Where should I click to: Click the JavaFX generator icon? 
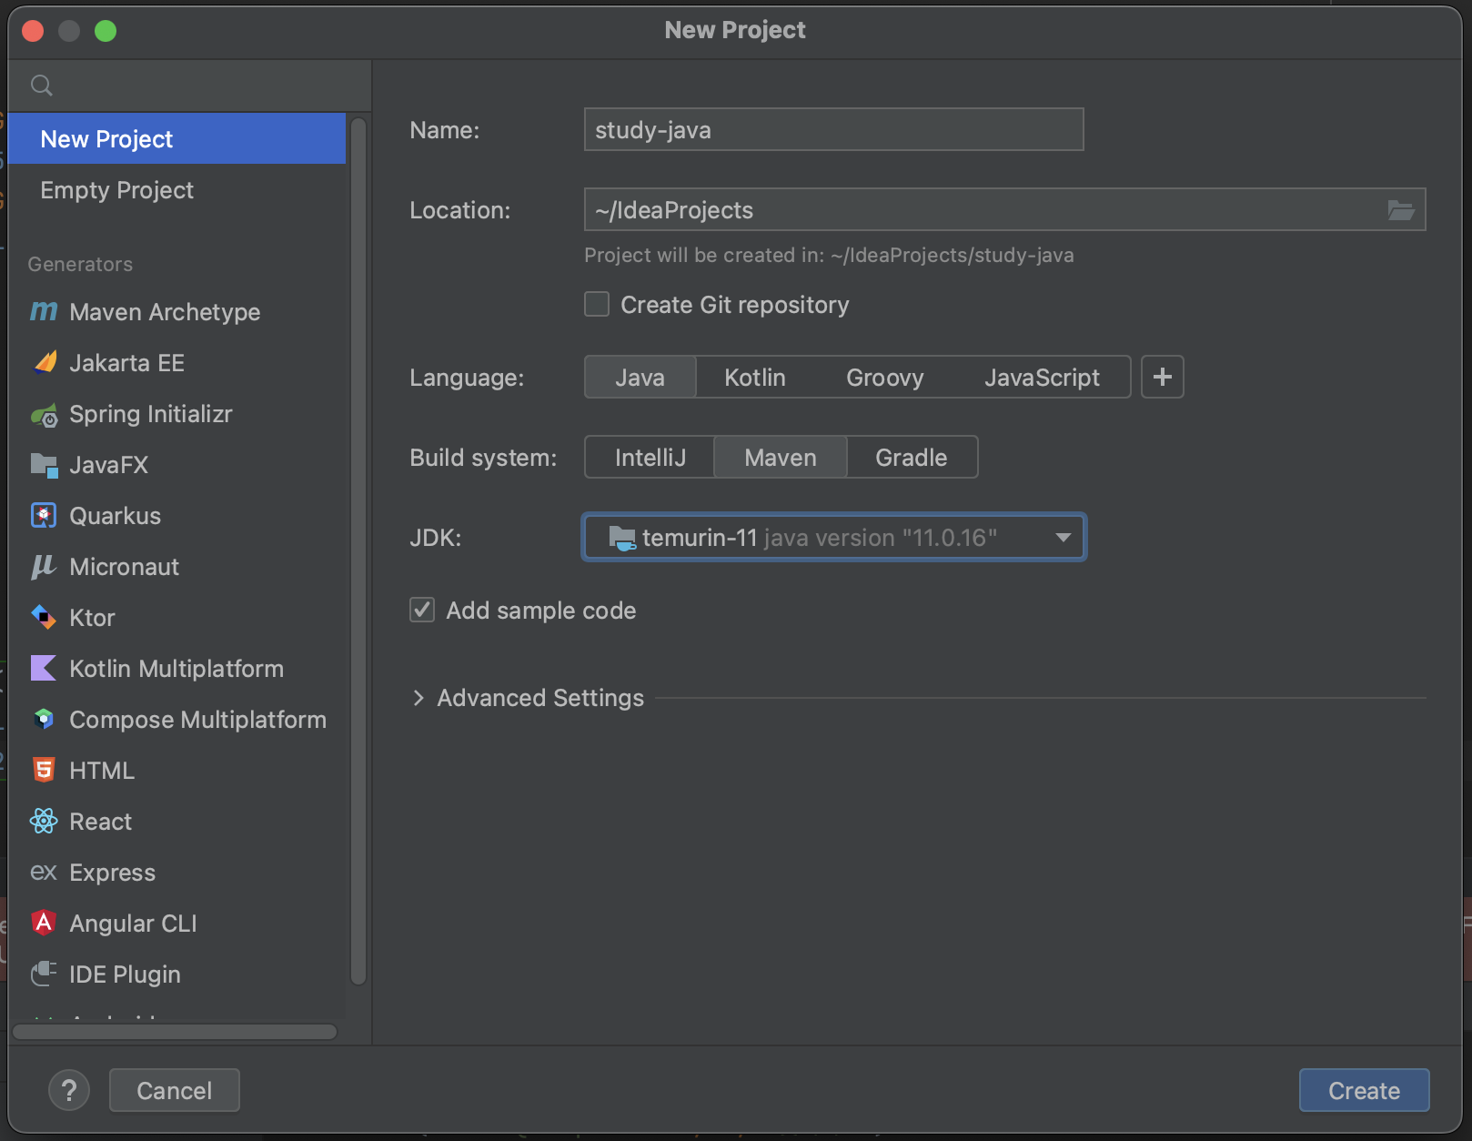44,465
